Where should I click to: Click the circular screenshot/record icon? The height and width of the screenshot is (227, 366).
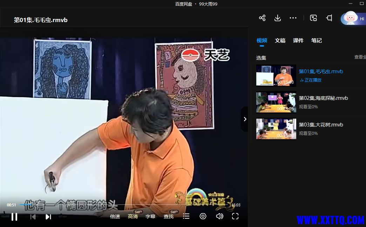pos(203,216)
